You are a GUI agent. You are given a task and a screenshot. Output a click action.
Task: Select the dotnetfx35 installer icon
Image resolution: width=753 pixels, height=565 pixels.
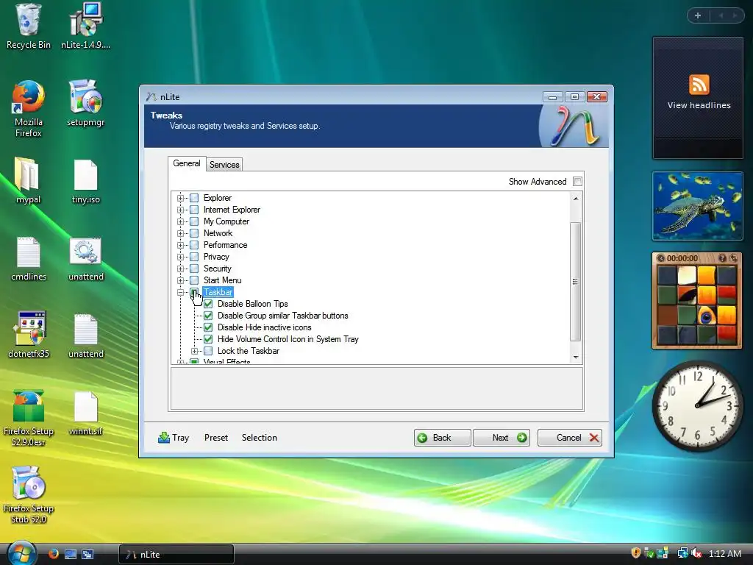click(x=28, y=335)
